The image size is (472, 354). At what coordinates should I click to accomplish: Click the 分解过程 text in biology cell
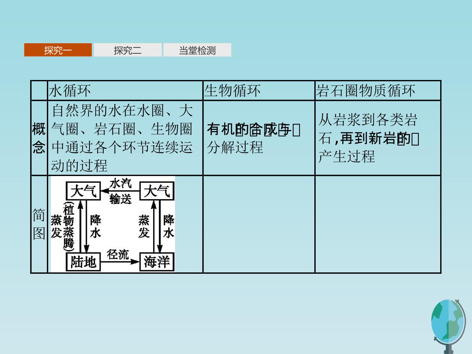click(x=235, y=147)
